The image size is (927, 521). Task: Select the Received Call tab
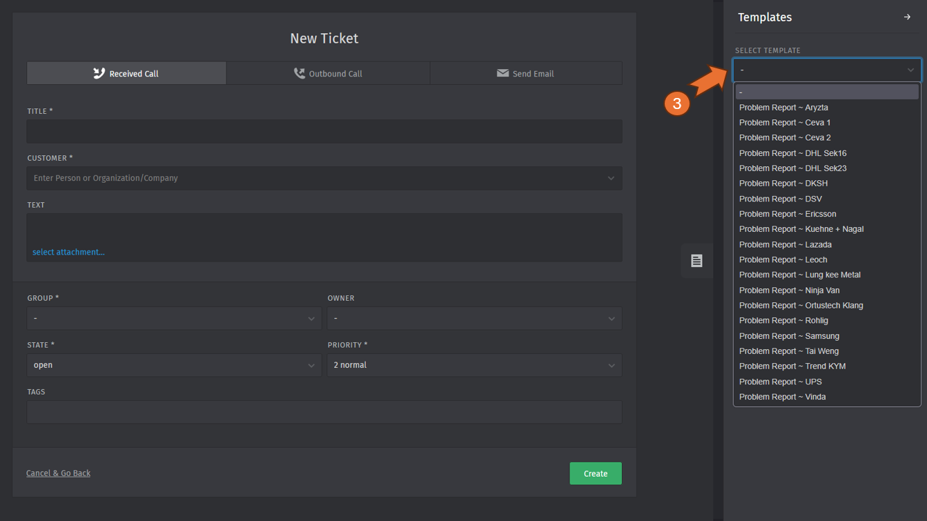tap(126, 73)
